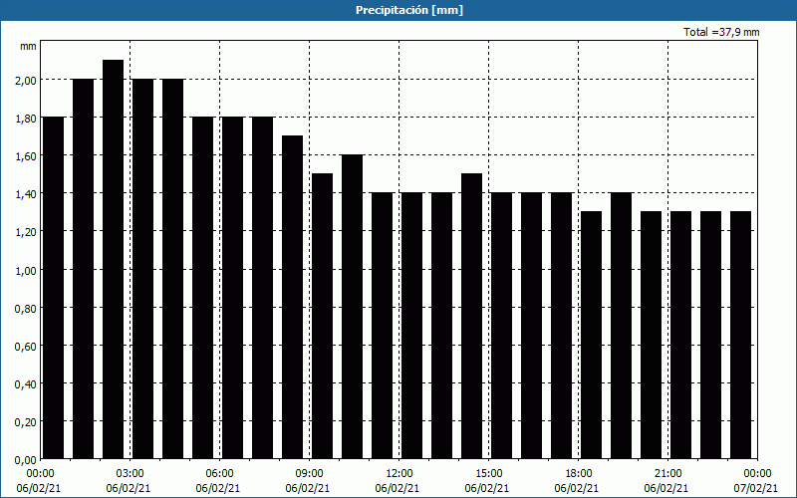Click the 1,50 mm bar just before 15:00
This screenshot has width=797, height=498.
click(x=471, y=316)
